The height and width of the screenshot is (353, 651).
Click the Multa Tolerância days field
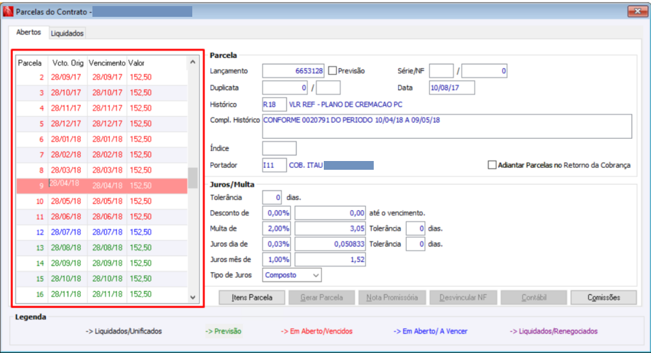[x=415, y=228]
